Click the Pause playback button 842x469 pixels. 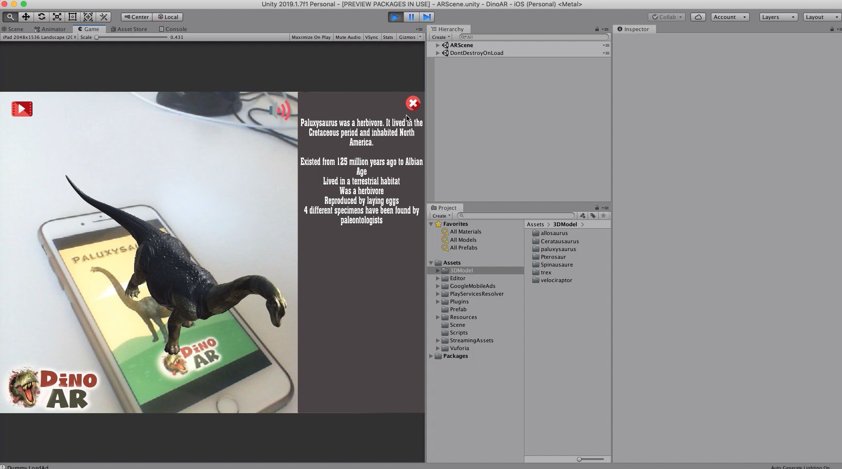(x=411, y=17)
